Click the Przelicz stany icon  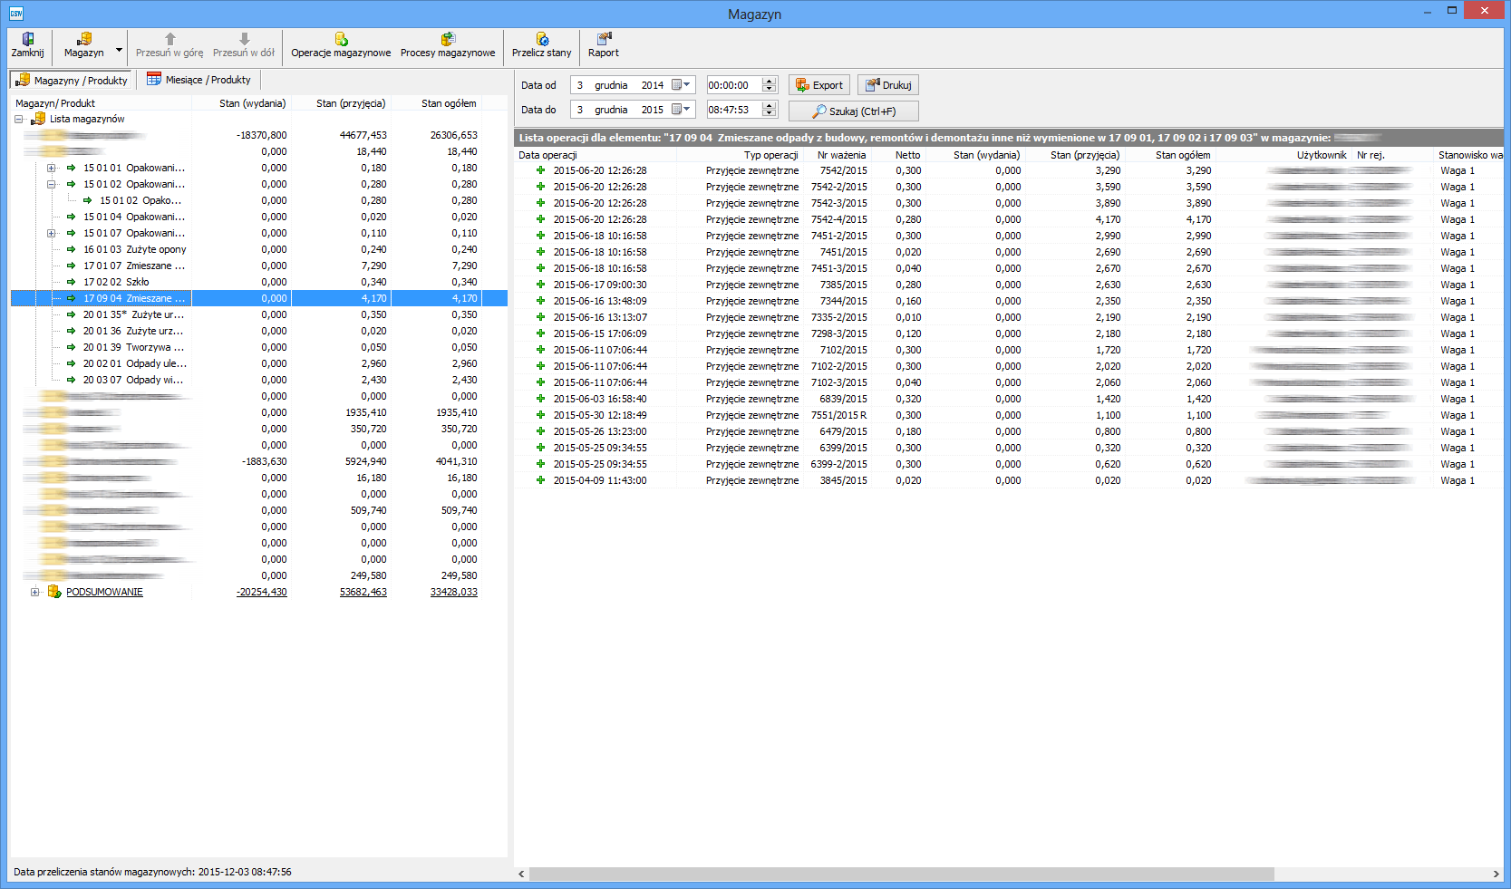click(x=541, y=39)
